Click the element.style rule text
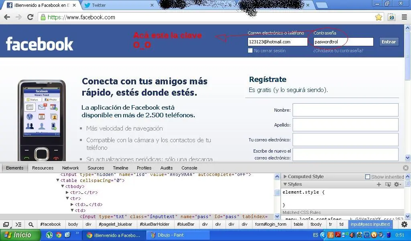This screenshot has height=241, width=411. coord(303,192)
